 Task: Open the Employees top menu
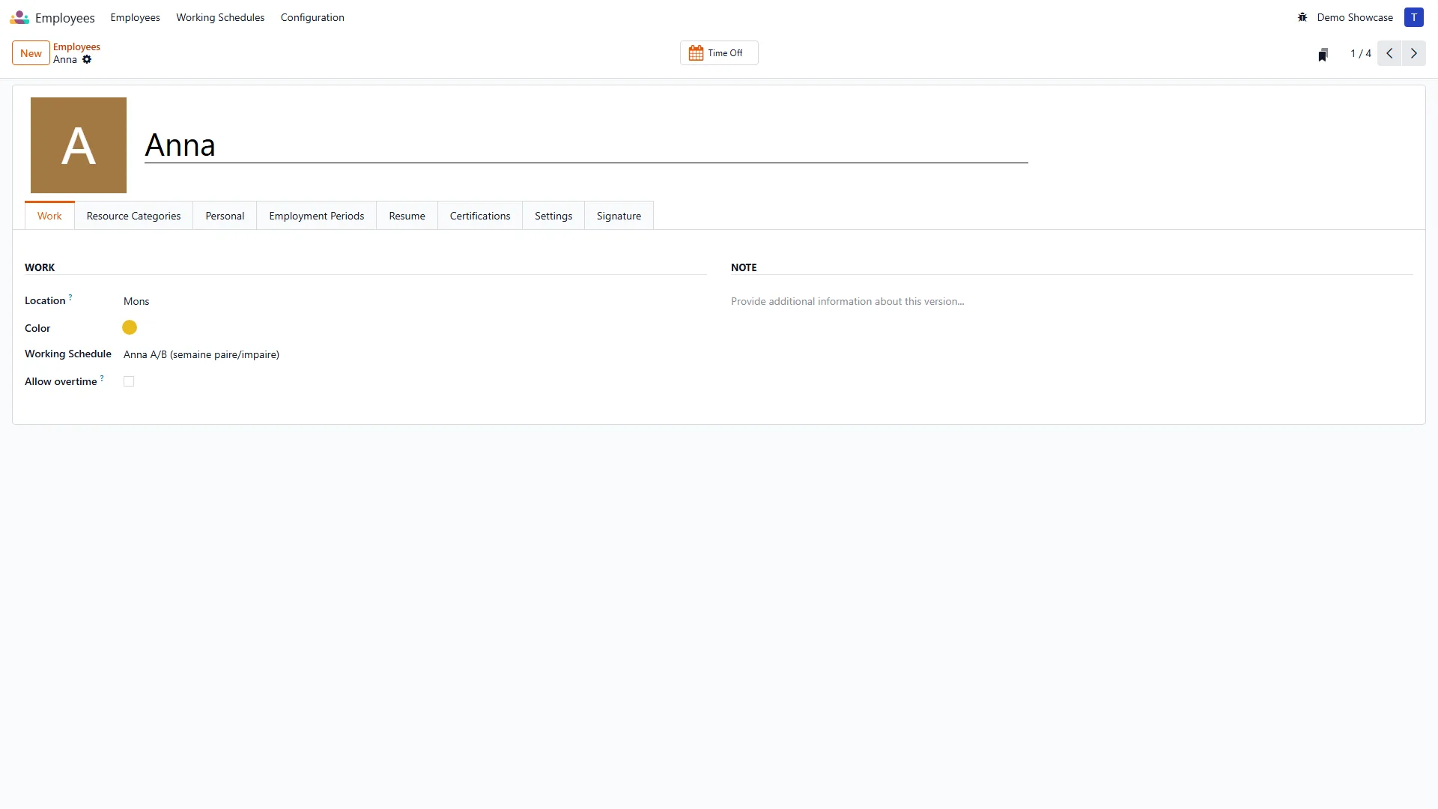[135, 17]
